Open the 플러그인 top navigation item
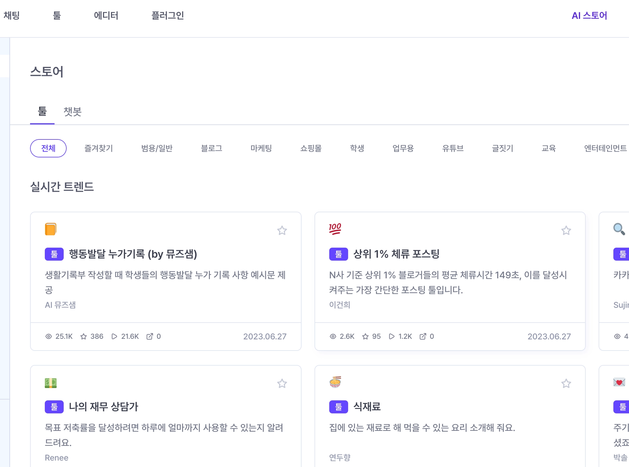 point(168,16)
